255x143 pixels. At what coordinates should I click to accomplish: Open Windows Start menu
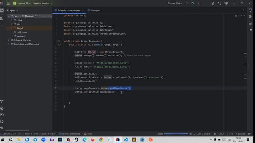point(2,139)
